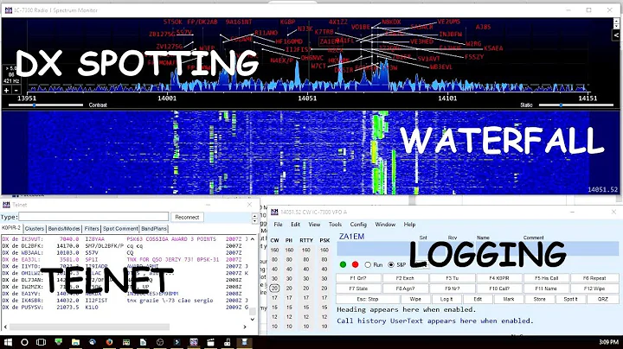The width and height of the screenshot is (623, 349).
Task: Click the F4 K0PIR button
Action: (x=499, y=278)
